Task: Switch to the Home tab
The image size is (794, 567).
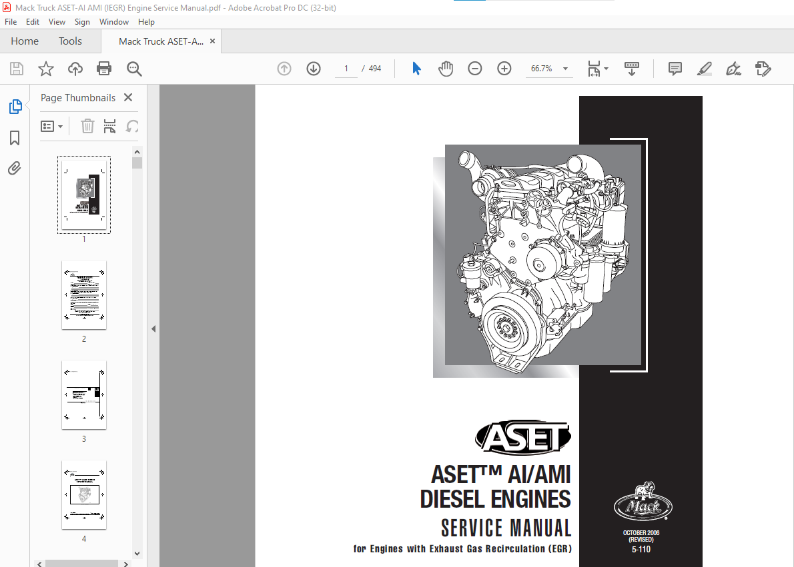Action: (25, 41)
